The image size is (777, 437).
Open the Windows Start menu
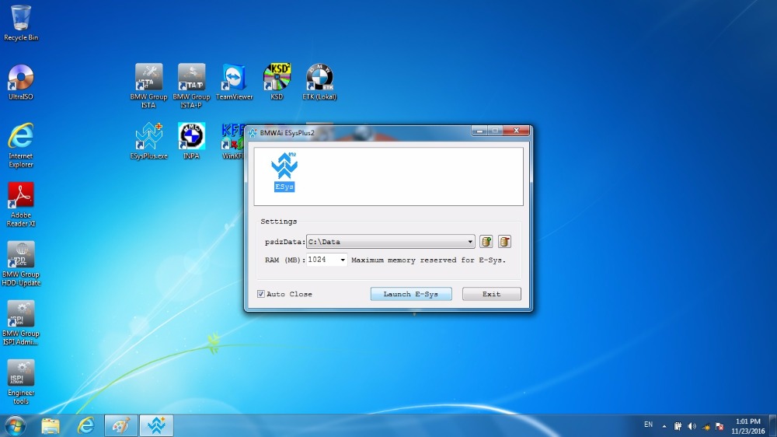(15, 425)
